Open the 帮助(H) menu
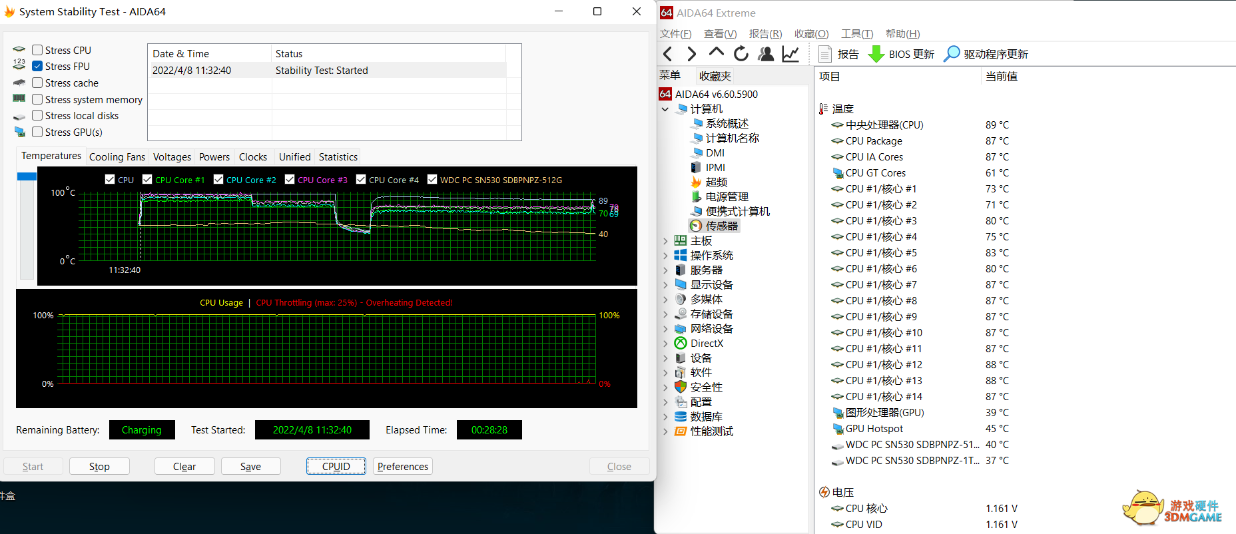 (x=903, y=34)
